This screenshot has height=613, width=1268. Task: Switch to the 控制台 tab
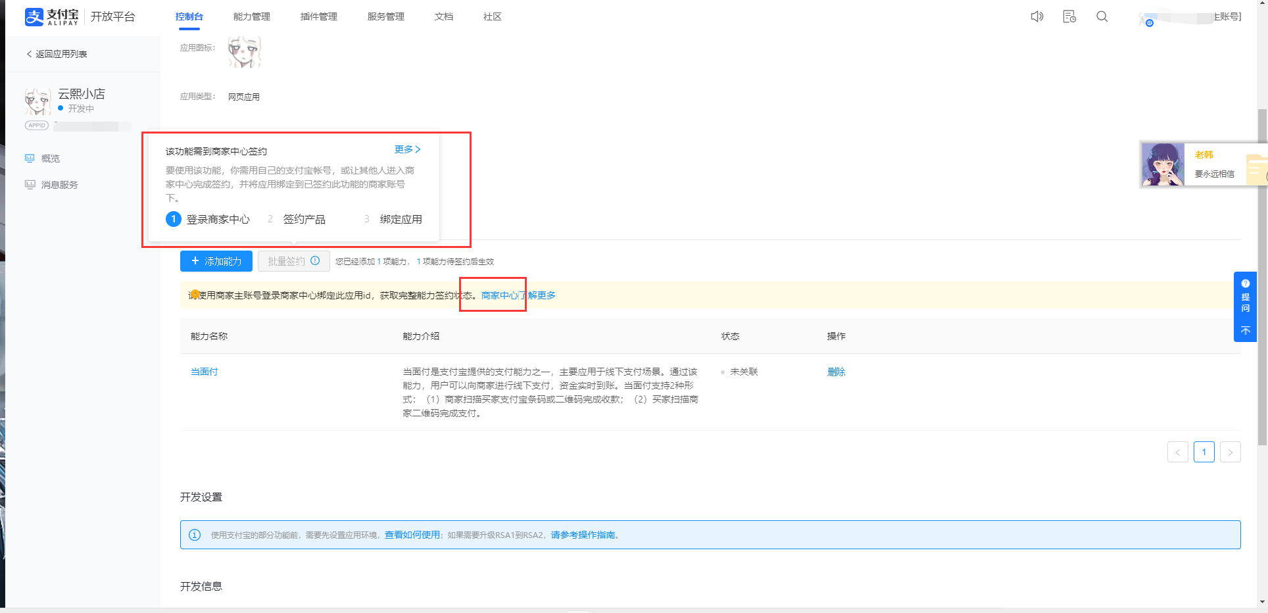click(x=189, y=16)
